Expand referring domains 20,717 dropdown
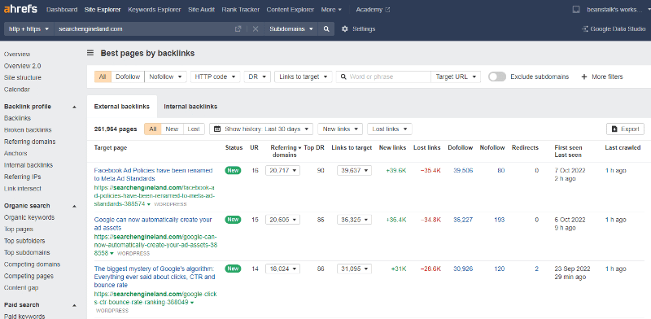 coord(282,171)
